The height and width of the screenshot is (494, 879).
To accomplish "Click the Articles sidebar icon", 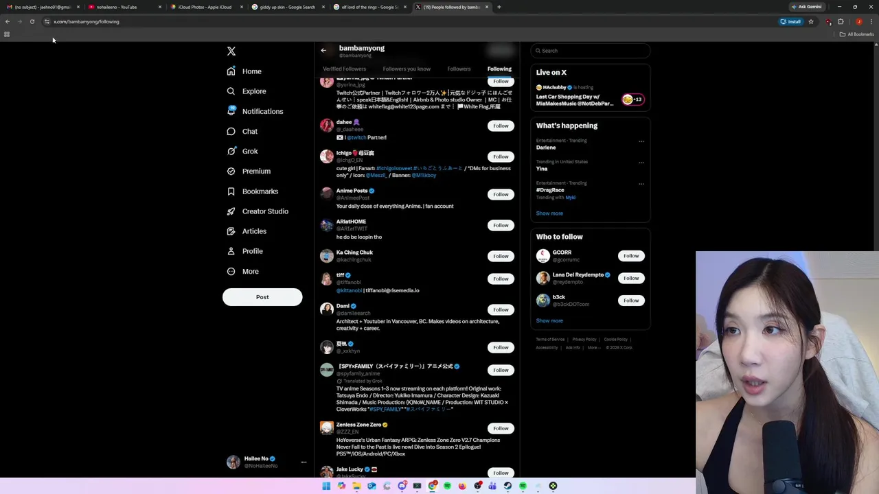I will click(231, 231).
